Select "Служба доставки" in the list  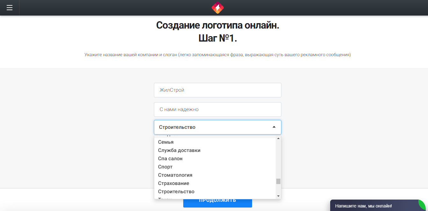click(x=179, y=150)
